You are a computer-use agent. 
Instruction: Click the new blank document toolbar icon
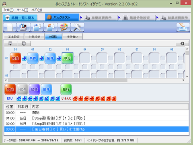coord(10,27)
